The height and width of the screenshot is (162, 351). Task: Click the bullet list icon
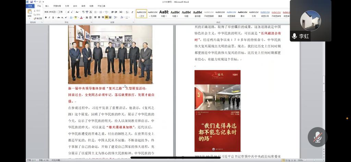point(96,12)
